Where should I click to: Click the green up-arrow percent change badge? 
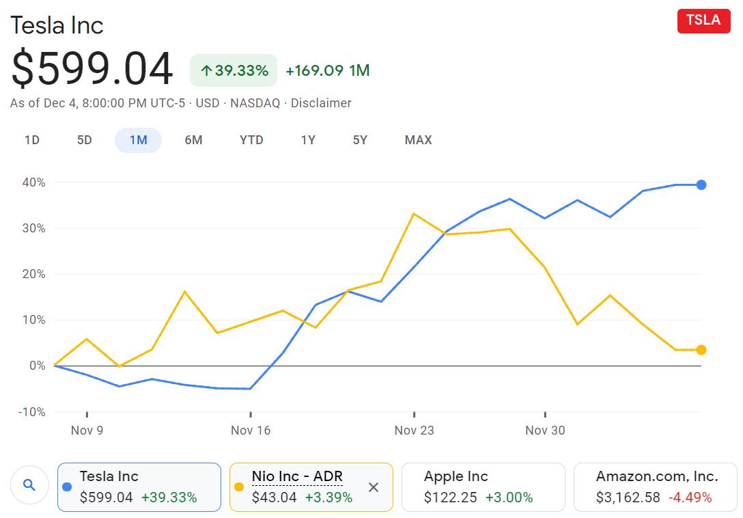point(234,70)
